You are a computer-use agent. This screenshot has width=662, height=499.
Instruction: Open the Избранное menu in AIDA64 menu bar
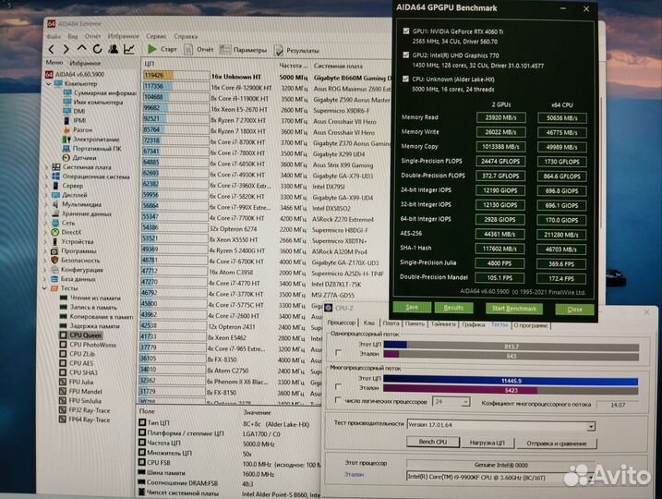pos(124,36)
